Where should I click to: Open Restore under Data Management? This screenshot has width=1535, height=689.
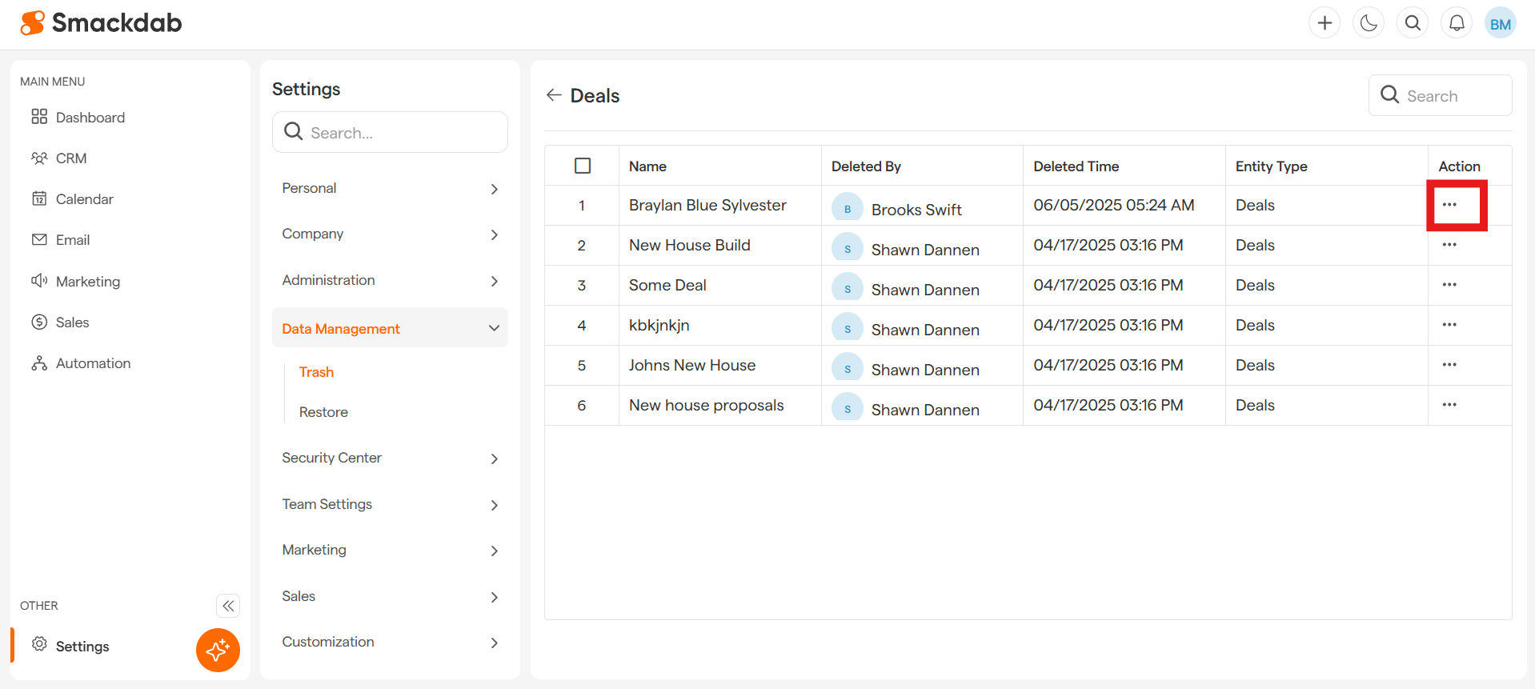323,412
